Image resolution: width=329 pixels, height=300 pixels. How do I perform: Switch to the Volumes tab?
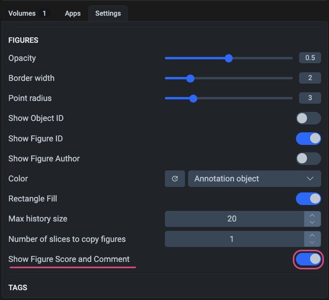coord(27,13)
